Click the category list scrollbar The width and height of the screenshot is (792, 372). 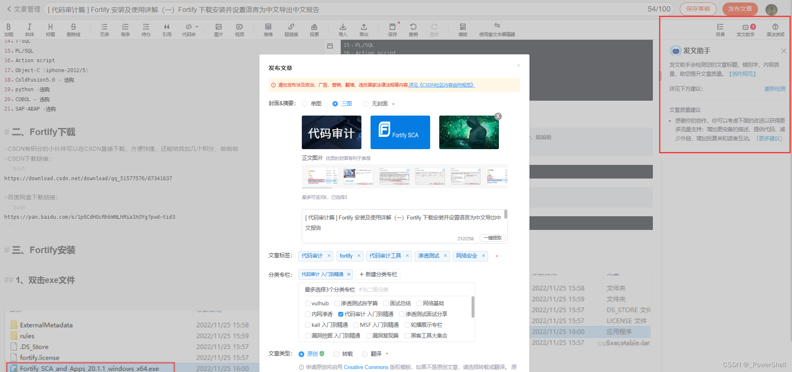pyautogui.click(x=473, y=307)
